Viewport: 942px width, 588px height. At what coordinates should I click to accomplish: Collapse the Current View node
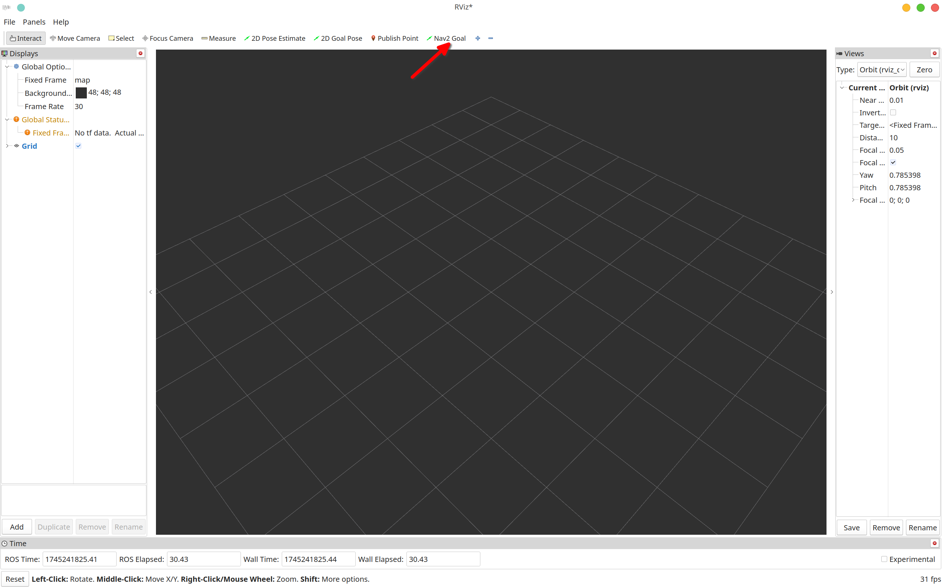842,87
